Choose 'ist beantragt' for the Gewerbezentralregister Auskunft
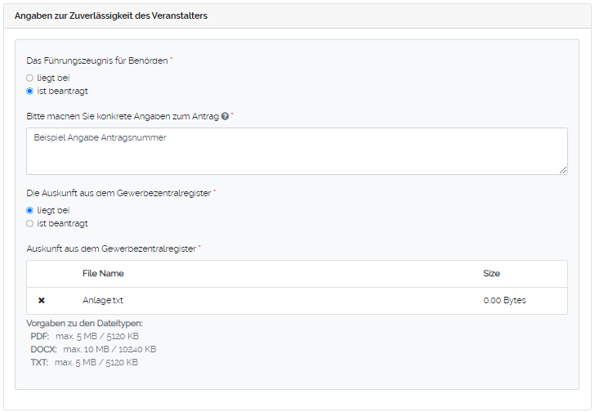 coord(30,223)
